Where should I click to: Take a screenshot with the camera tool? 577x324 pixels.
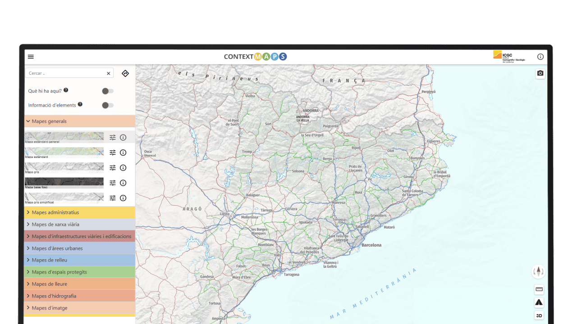point(540,73)
